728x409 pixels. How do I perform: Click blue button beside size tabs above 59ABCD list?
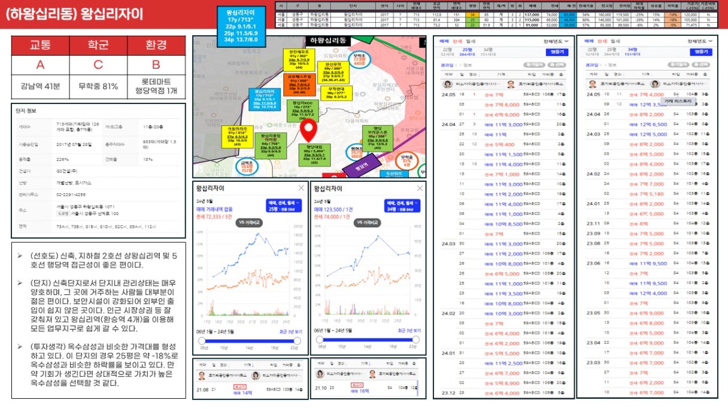(x=557, y=52)
